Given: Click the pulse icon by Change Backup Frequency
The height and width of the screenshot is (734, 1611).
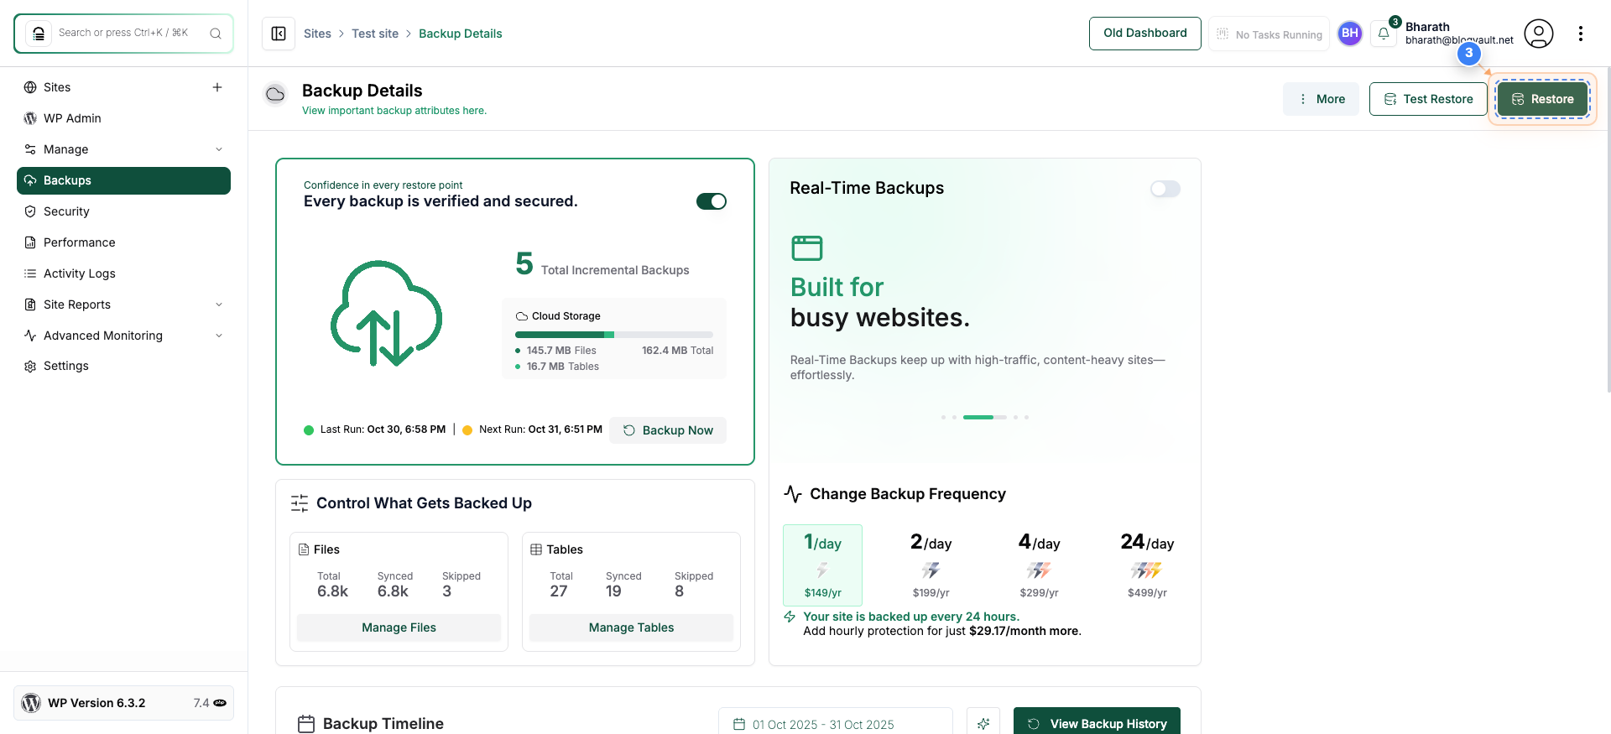Looking at the screenshot, I should [793, 494].
